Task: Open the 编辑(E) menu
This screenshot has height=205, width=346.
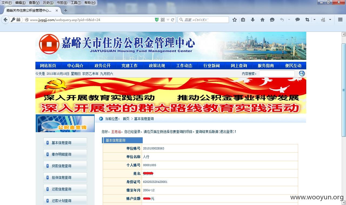Action: pos(20,3)
